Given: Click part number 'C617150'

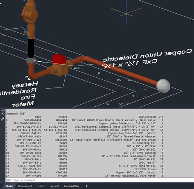Looking at the screenshot, I should point(62,133).
